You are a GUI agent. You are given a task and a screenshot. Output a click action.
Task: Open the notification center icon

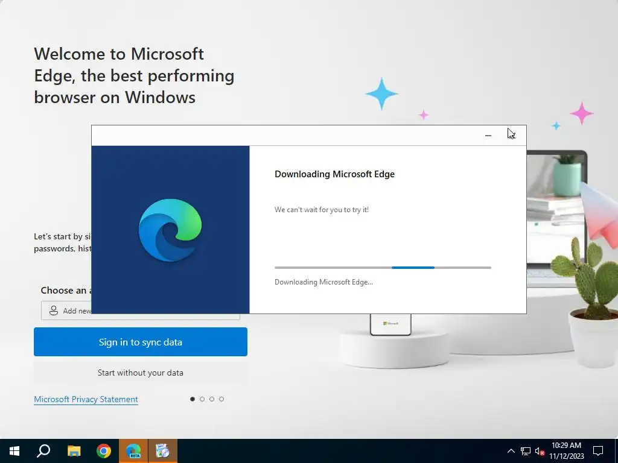[598, 451]
